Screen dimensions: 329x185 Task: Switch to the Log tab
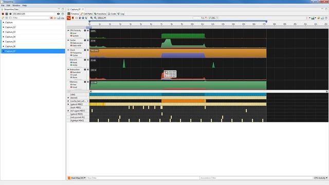(121, 14)
